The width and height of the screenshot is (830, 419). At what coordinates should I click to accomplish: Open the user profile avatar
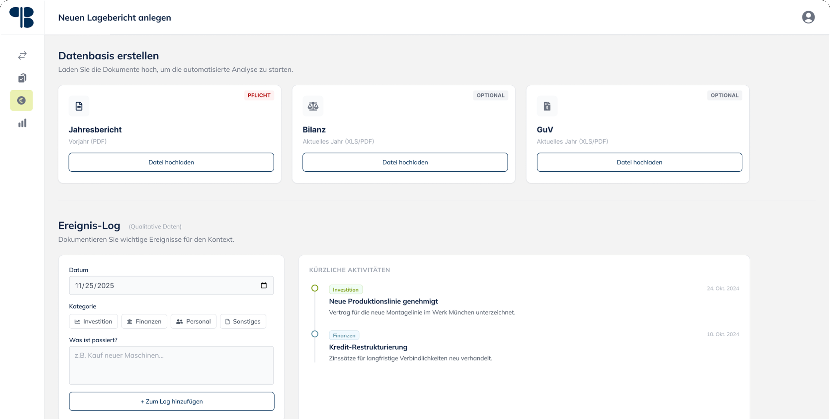pyautogui.click(x=808, y=17)
